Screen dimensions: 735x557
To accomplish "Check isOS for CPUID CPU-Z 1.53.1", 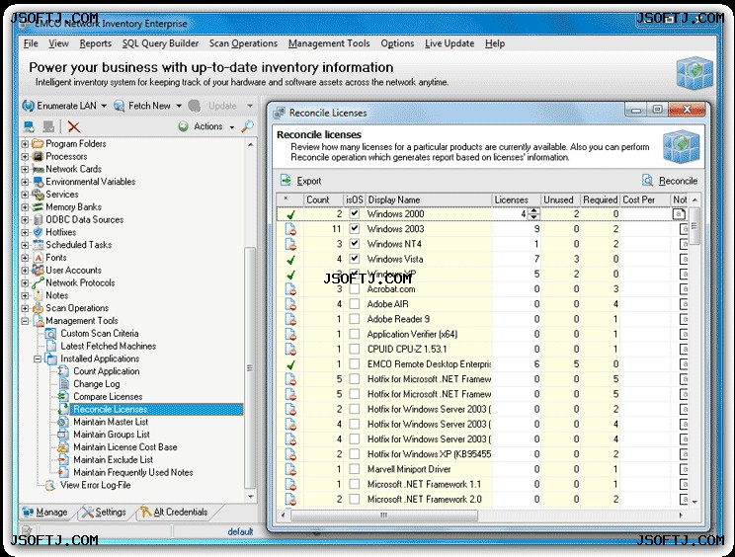I will coord(355,349).
